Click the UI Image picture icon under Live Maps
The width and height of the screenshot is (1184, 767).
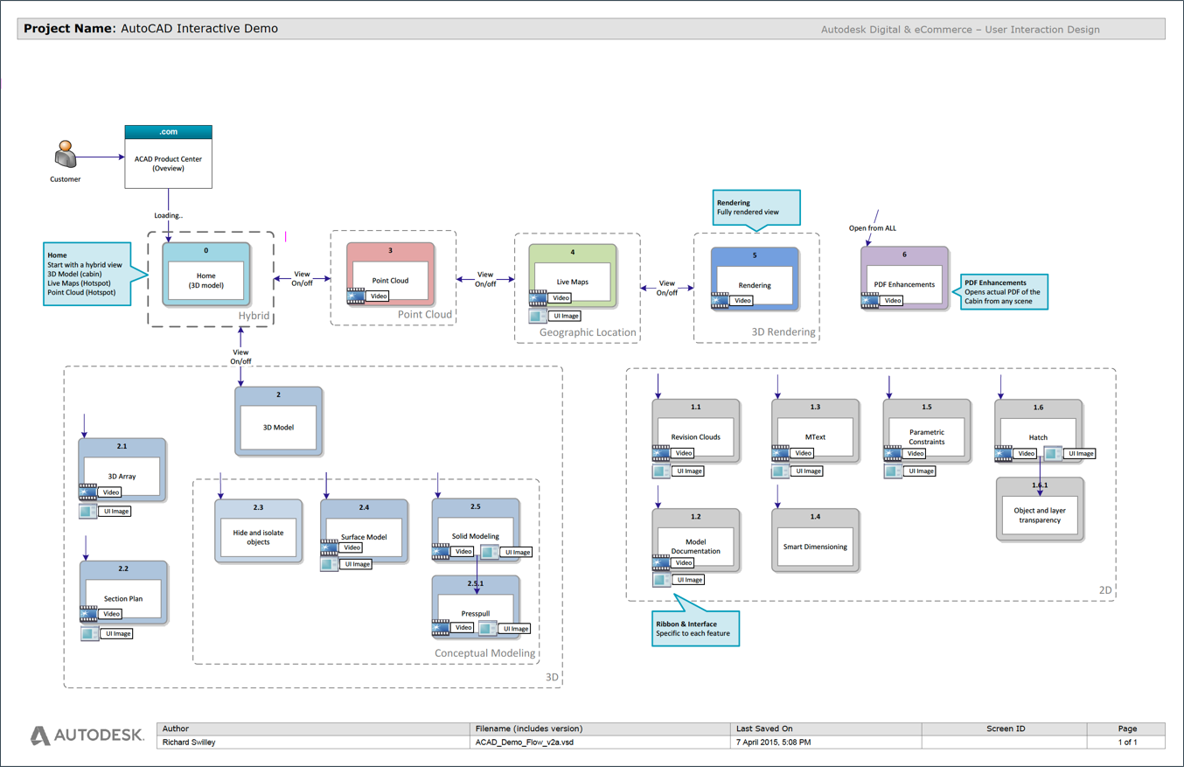[538, 316]
